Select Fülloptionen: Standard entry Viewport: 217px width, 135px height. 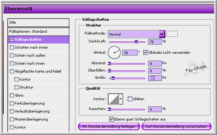[x=38, y=32]
